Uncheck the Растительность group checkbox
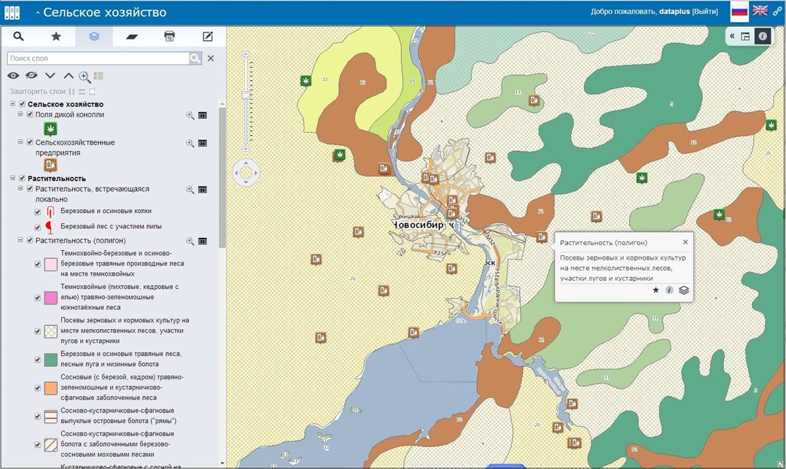The width and height of the screenshot is (786, 469). (x=22, y=178)
